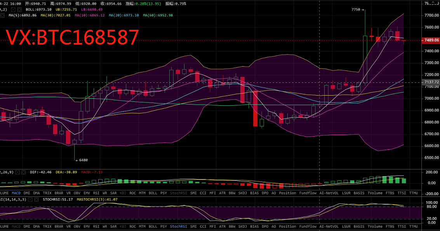
Task: Pick OBV in the lower indicator row
Action: click(77, 226)
